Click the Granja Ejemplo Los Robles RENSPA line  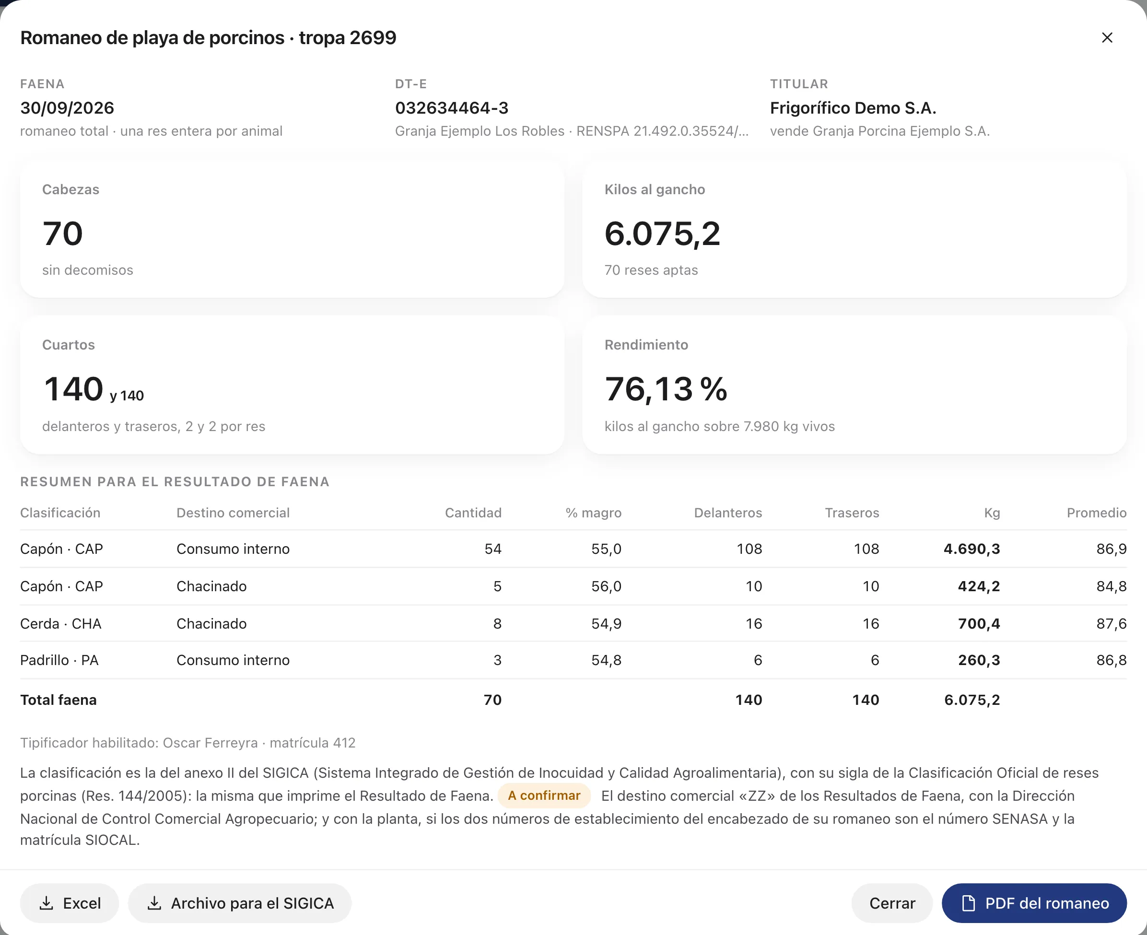pos(572,131)
